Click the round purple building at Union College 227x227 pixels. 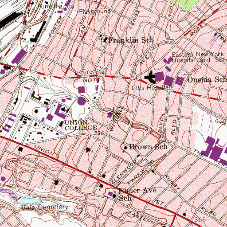pos(82,101)
